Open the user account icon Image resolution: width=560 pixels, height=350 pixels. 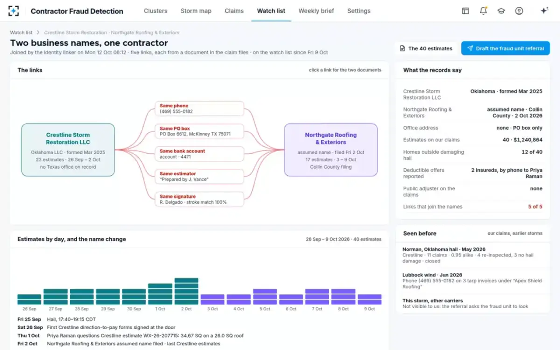[x=519, y=11]
